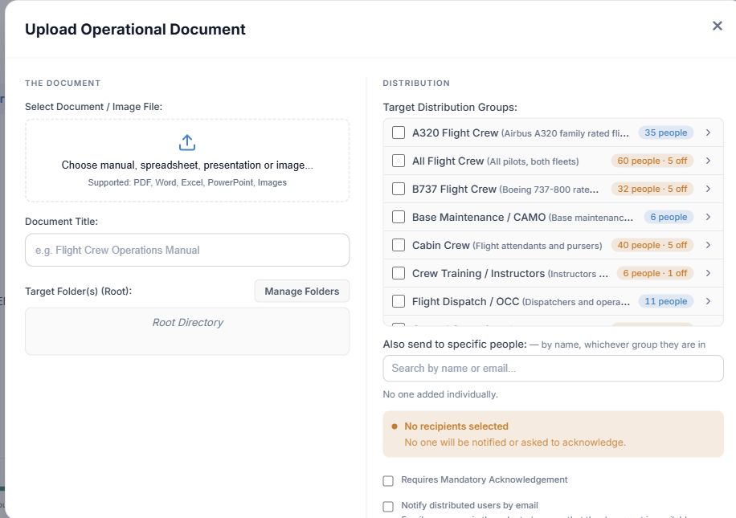736x518 pixels.
Task: Click the file drop zone to choose a document
Action: [x=187, y=161]
